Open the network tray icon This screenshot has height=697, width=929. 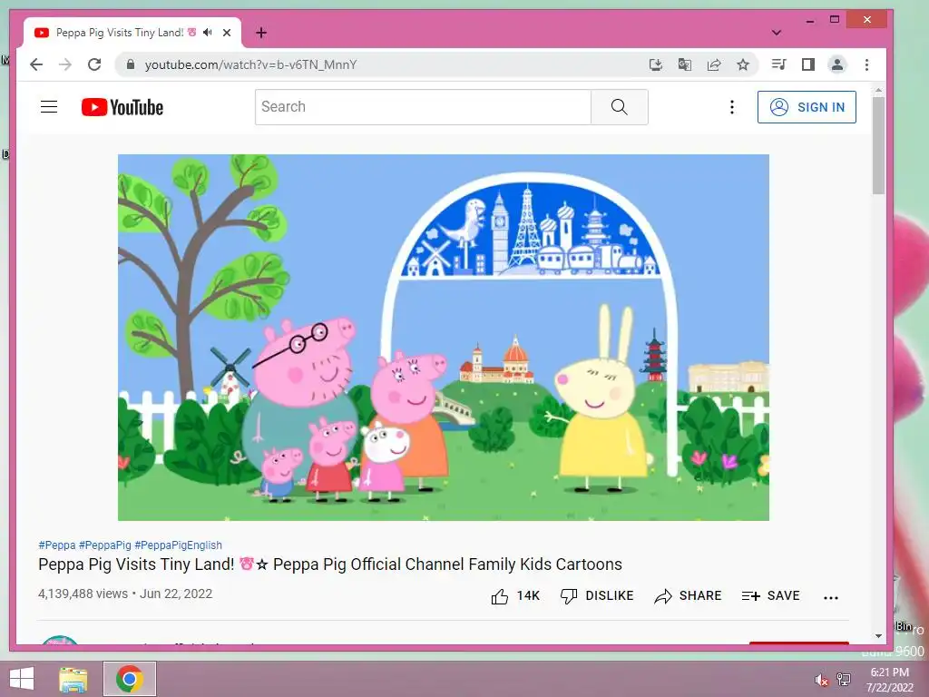[844, 679]
